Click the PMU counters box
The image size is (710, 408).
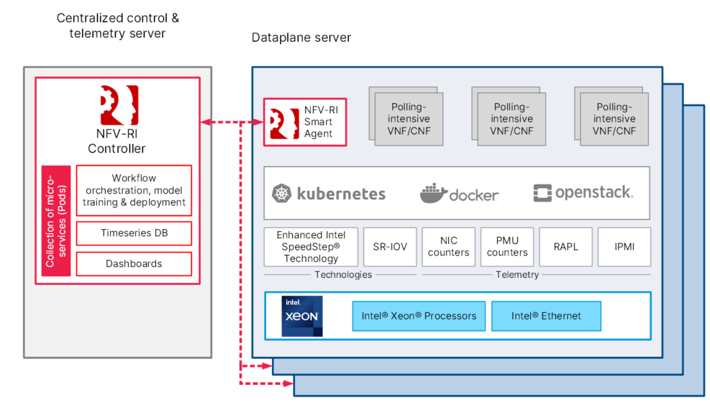tap(507, 247)
